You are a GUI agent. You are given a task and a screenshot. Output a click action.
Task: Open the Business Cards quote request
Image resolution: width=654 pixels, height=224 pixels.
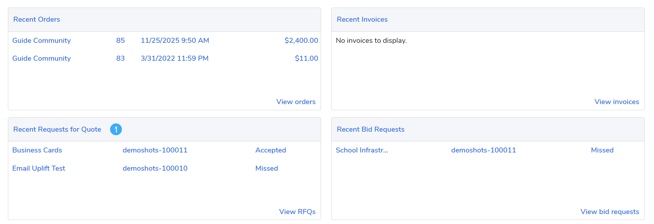(x=37, y=150)
